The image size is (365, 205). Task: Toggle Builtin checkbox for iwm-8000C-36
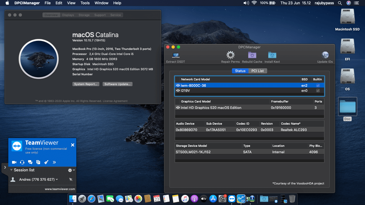coord(318,85)
